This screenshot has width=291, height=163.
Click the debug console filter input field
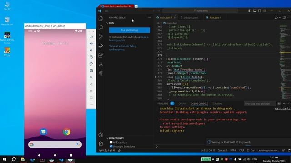point(260,104)
